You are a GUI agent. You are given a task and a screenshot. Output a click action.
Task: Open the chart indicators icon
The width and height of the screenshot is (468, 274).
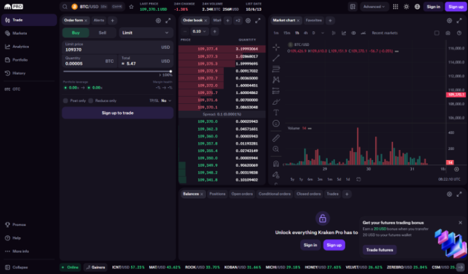(x=344, y=33)
